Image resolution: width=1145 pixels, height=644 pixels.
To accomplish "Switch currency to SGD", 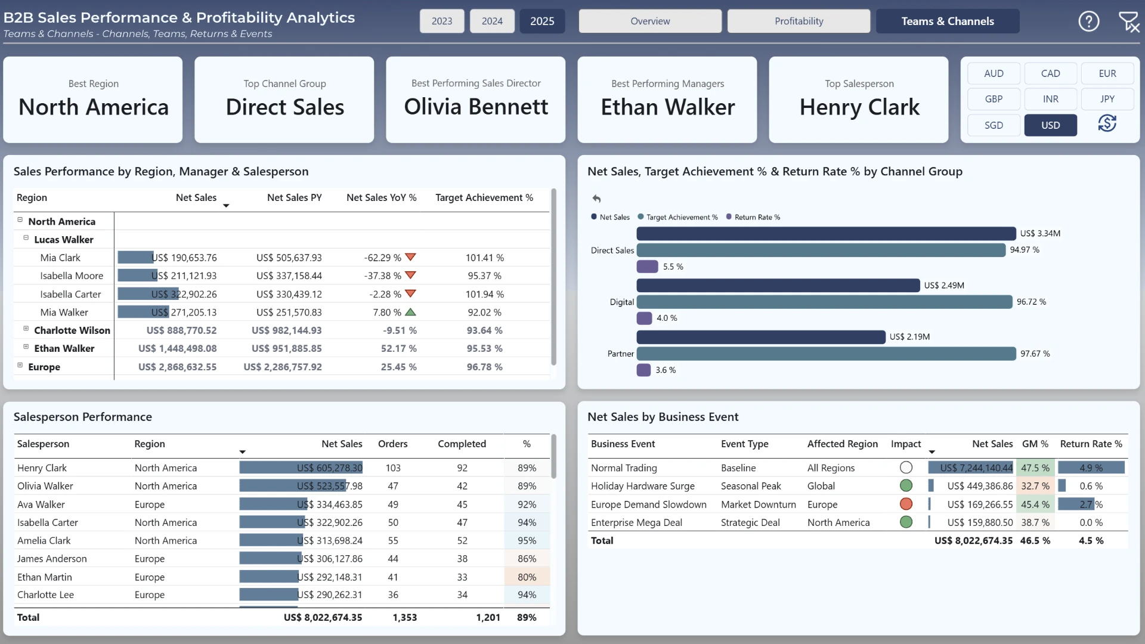I will pyautogui.click(x=994, y=125).
